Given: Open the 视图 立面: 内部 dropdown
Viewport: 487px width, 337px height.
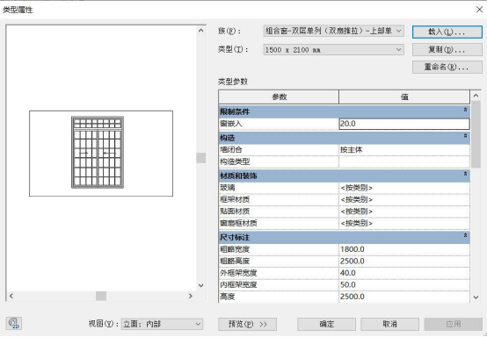Looking at the screenshot, I should [162, 325].
